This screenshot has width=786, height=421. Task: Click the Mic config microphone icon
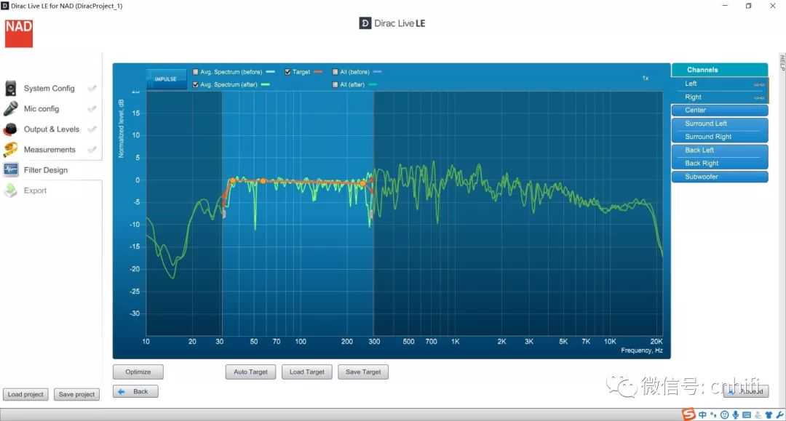point(11,109)
